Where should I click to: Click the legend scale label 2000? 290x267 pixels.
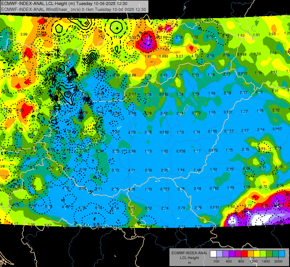tap(278, 261)
